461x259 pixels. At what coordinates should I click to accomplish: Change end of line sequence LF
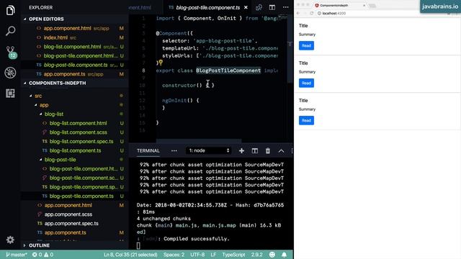pos(213,255)
